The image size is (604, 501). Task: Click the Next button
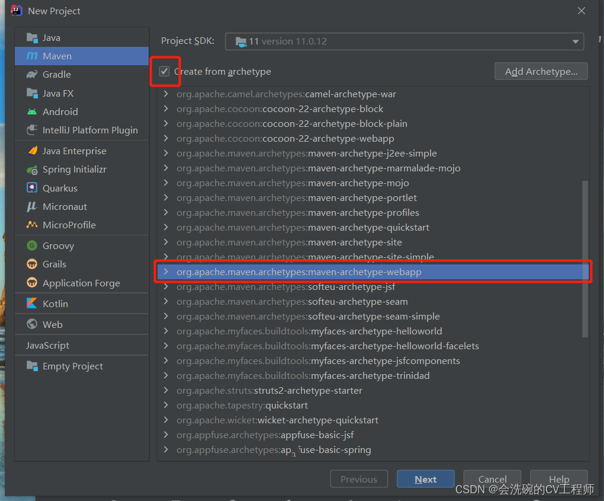(x=426, y=479)
